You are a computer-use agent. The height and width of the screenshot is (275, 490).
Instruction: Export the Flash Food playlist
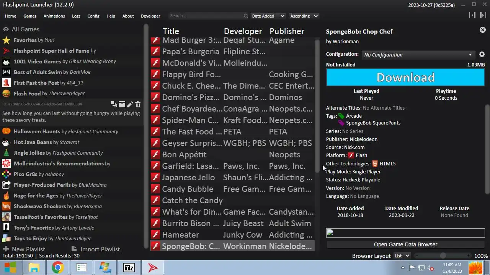122,104
